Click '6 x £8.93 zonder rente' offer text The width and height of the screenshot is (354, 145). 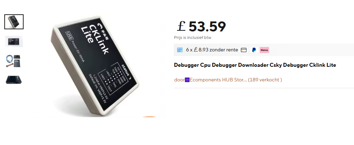click(x=212, y=50)
